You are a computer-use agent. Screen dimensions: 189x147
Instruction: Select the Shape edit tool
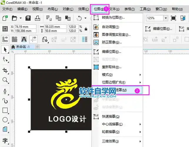[5, 60]
